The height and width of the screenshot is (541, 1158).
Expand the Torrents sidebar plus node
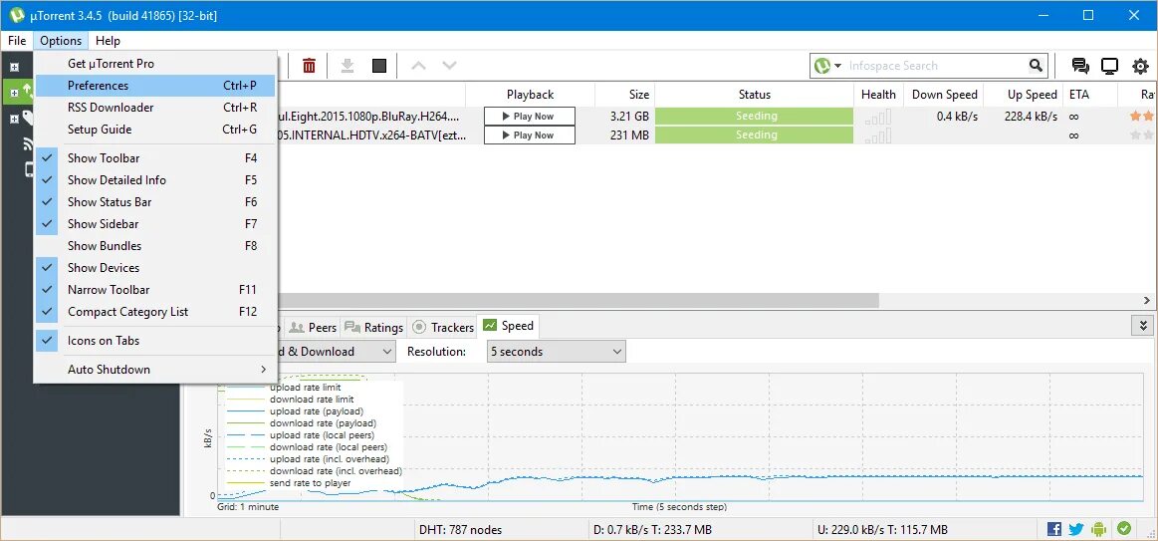(13, 93)
